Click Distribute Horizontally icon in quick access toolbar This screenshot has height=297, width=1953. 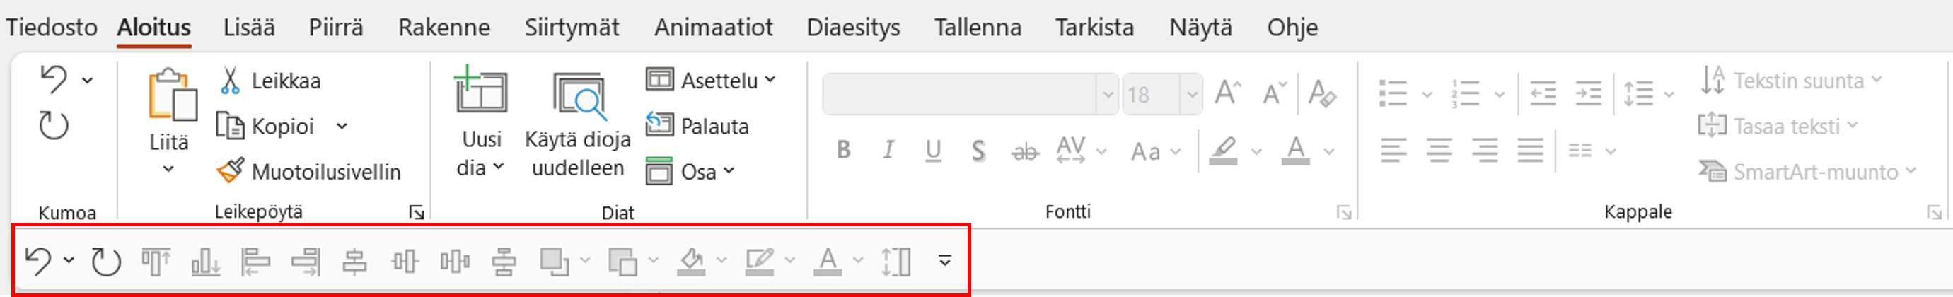point(454,262)
